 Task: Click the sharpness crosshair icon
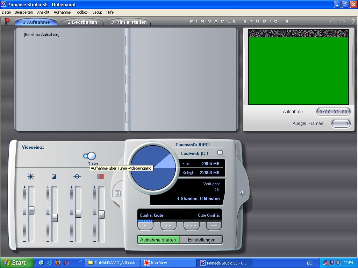point(77,176)
